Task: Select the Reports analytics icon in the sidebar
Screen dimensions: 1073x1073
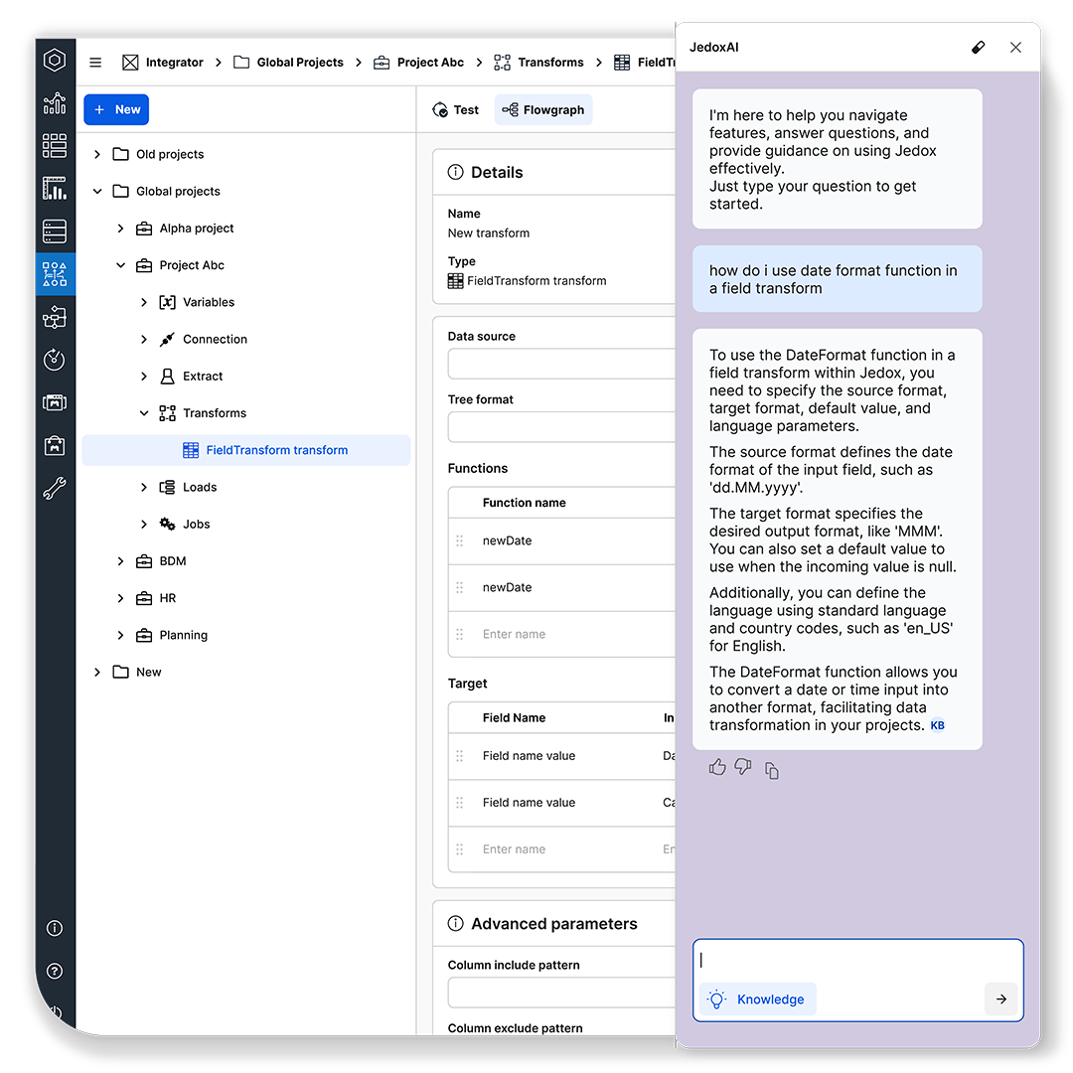Action: coord(55,102)
